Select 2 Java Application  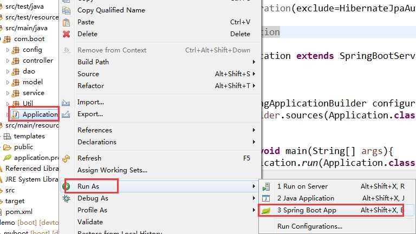point(337,198)
